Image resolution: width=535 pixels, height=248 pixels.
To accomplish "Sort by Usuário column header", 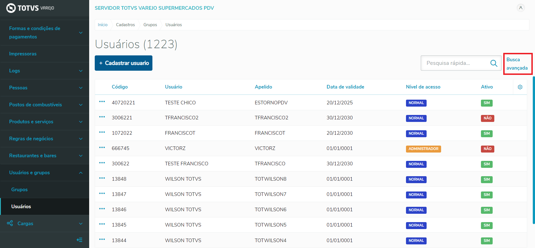I will tap(174, 87).
